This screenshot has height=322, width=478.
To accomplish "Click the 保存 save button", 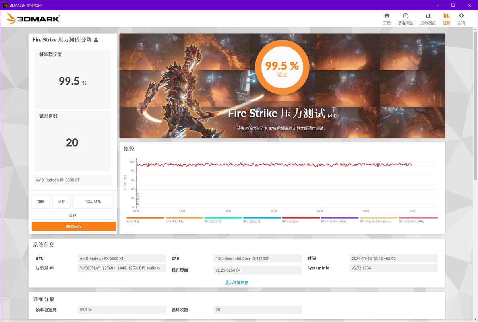I will [61, 201].
